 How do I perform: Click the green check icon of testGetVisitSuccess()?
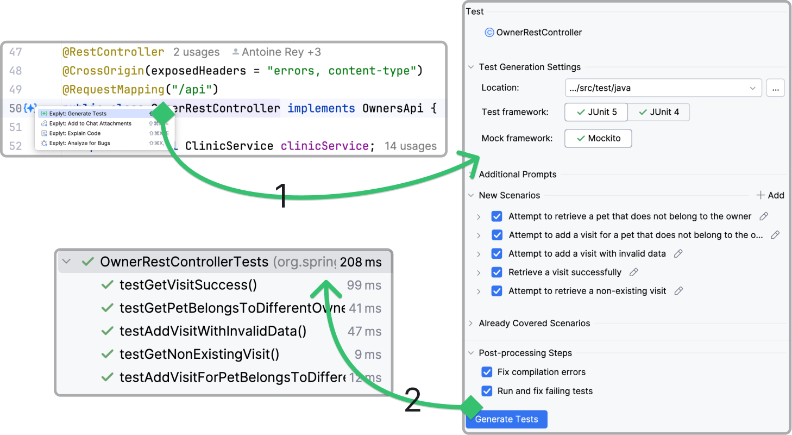107,285
